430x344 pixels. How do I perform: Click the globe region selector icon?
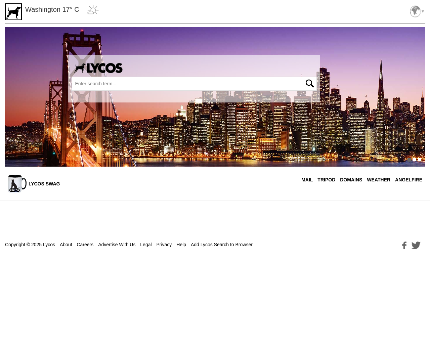(x=415, y=11)
